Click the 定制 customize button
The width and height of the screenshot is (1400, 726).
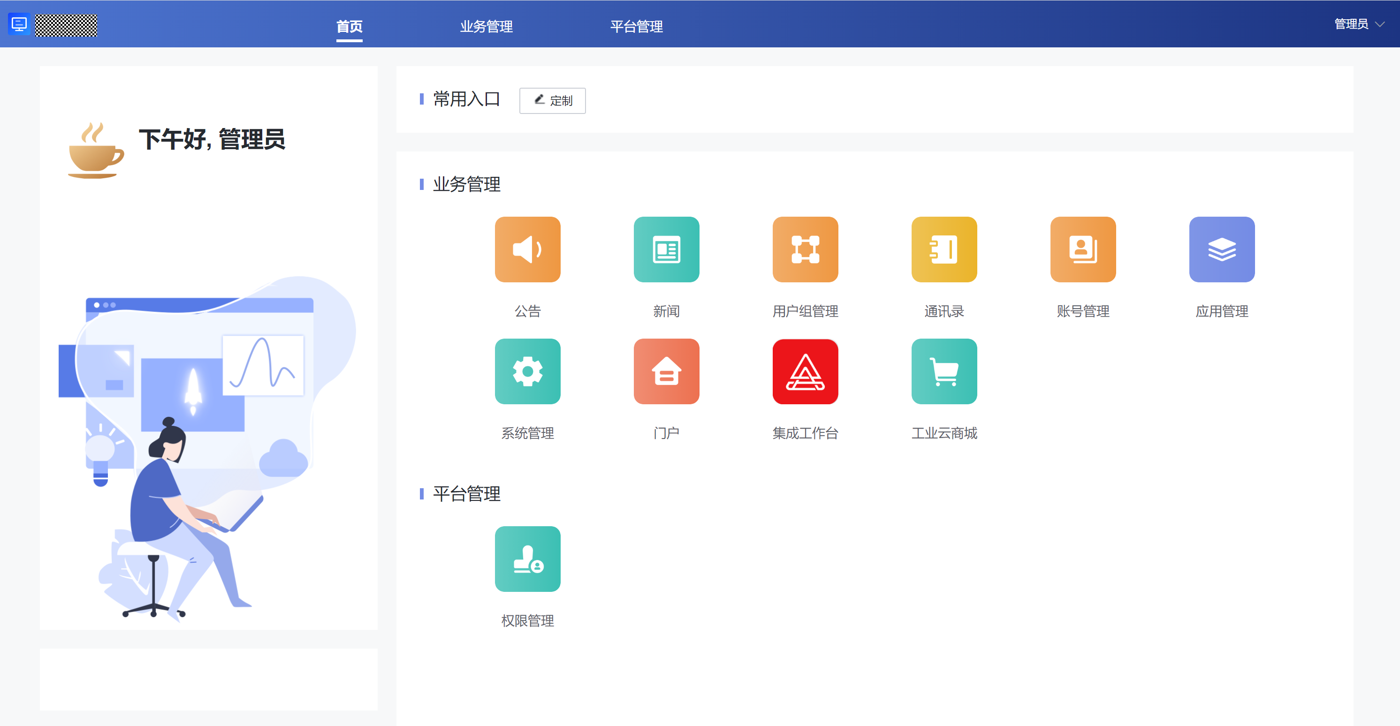[552, 100]
